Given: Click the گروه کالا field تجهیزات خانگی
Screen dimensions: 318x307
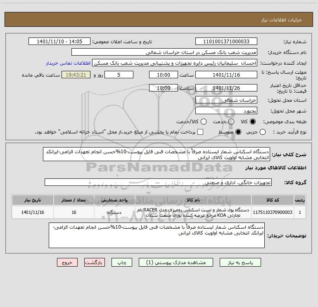Looking at the screenshot, I should pyautogui.click(x=158, y=182).
